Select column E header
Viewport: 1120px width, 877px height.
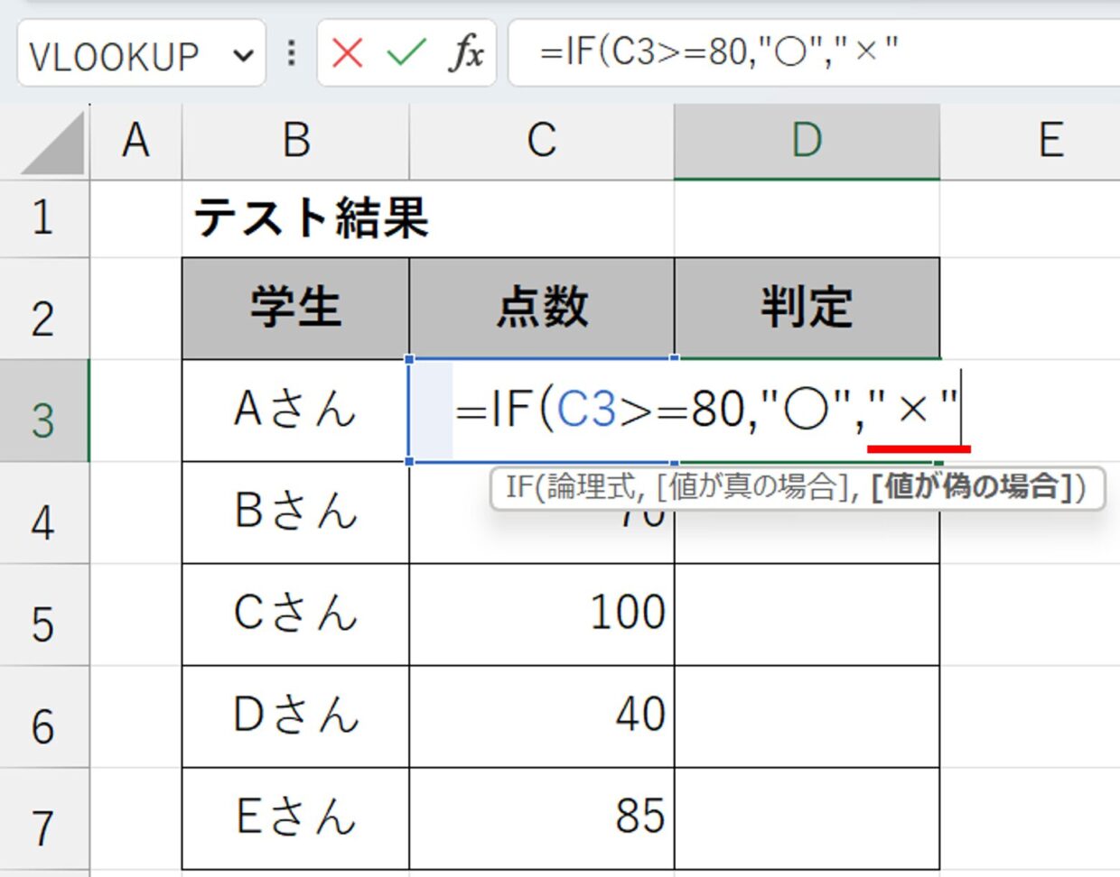[1050, 141]
